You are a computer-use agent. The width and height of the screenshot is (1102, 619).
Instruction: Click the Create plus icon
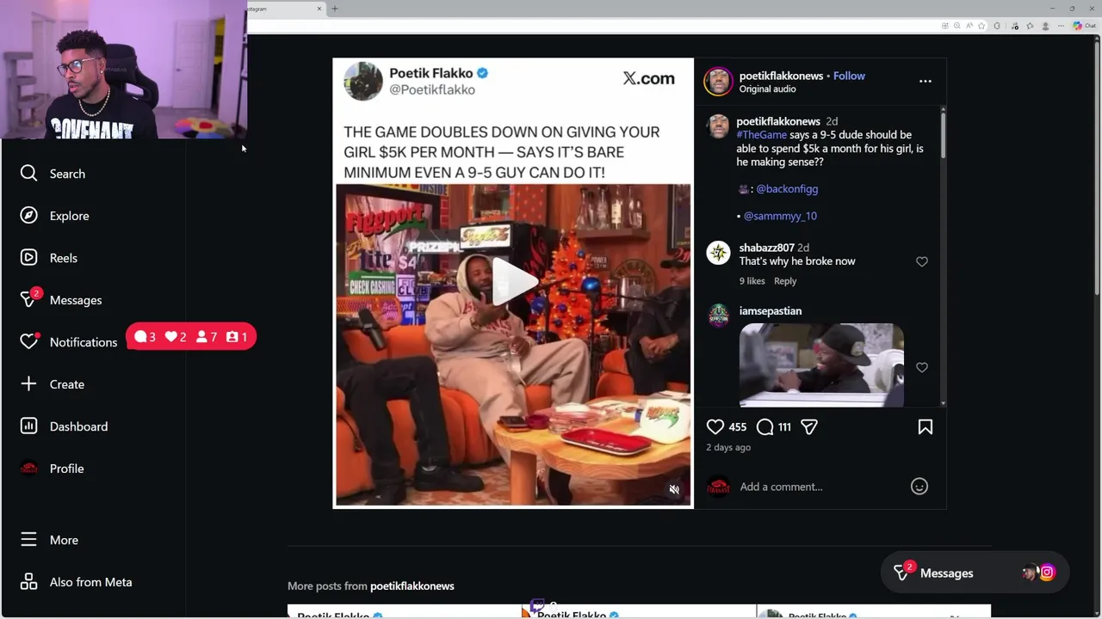(x=28, y=384)
